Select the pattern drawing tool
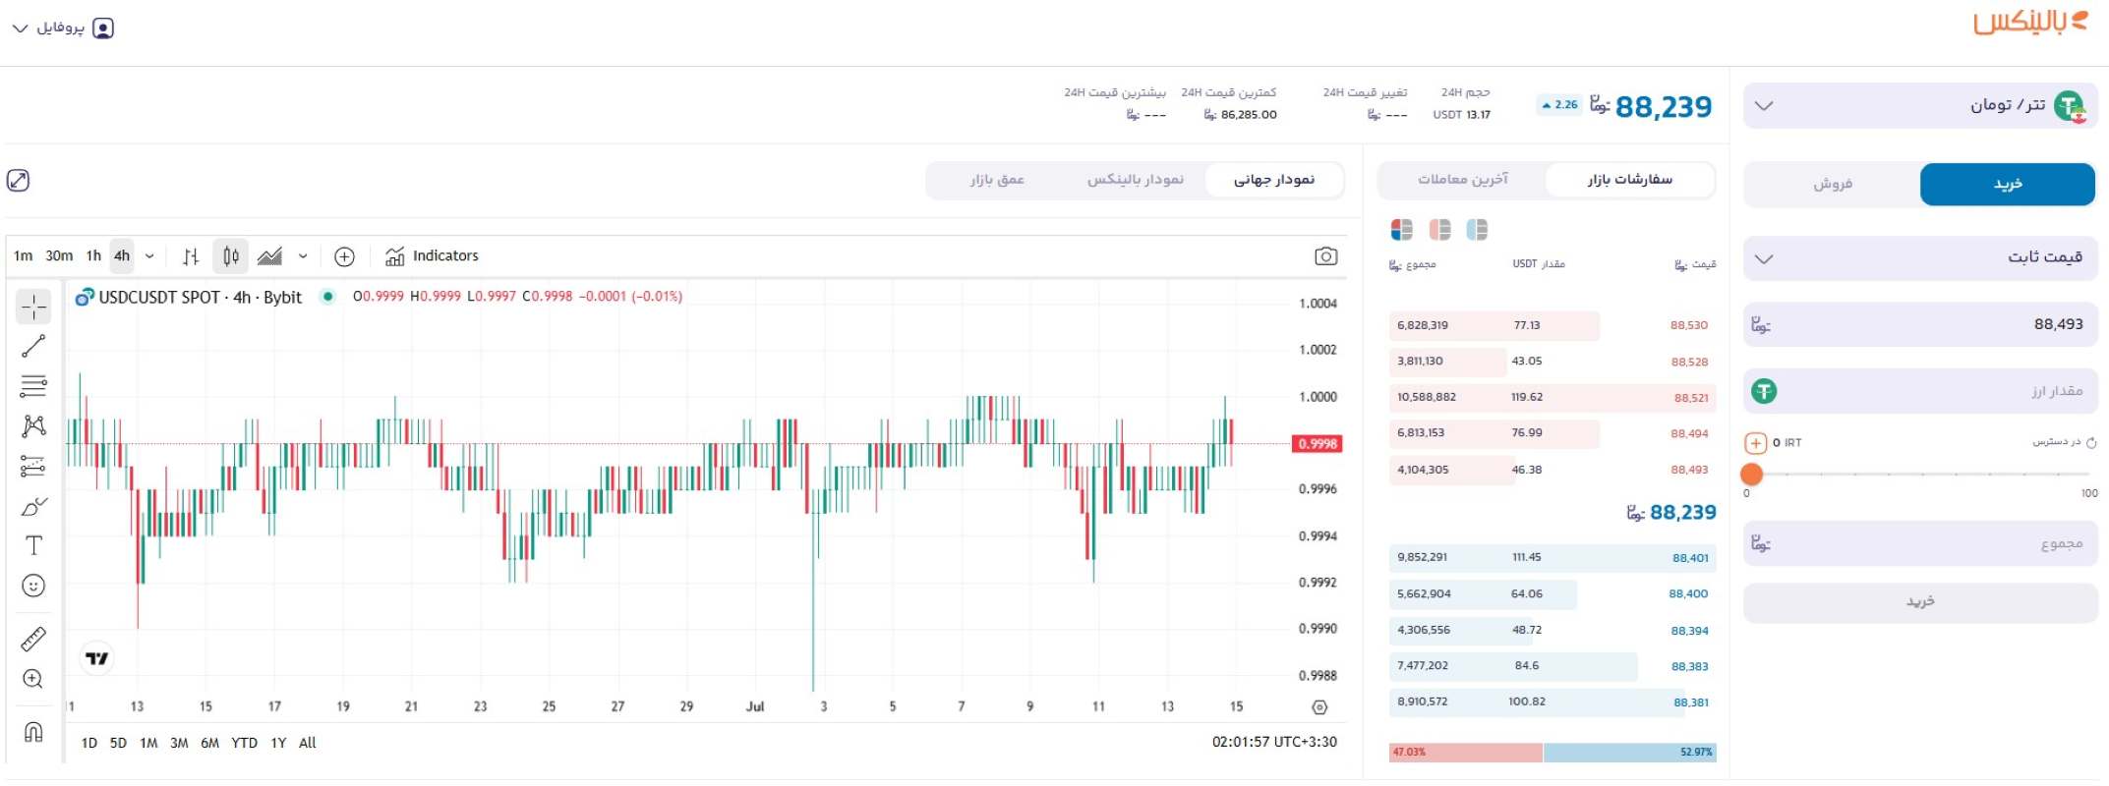The height and width of the screenshot is (786, 2109). point(33,425)
